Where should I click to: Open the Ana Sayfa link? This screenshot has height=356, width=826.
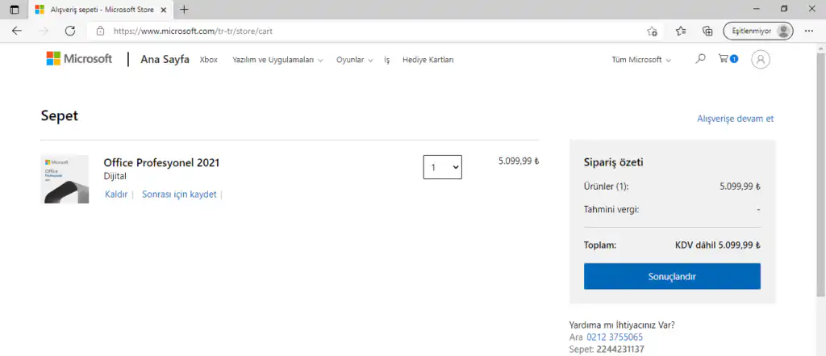tap(165, 60)
